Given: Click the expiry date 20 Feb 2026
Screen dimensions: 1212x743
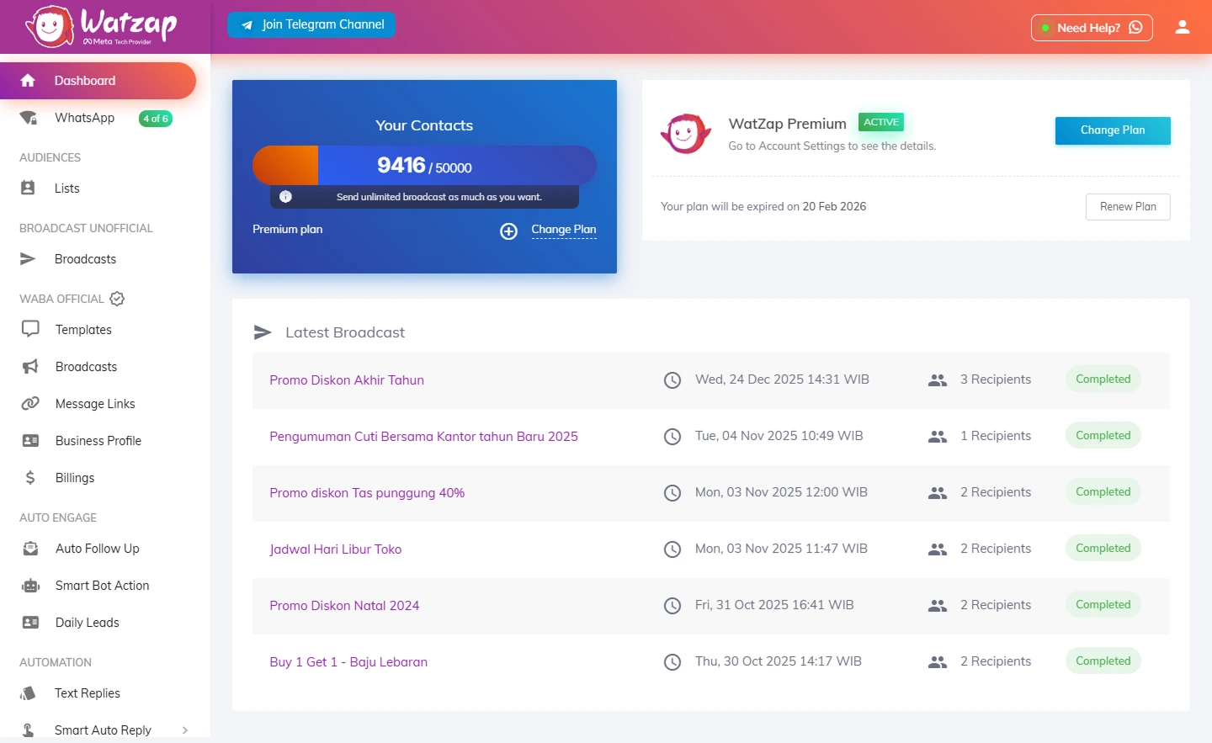Looking at the screenshot, I should (834, 207).
